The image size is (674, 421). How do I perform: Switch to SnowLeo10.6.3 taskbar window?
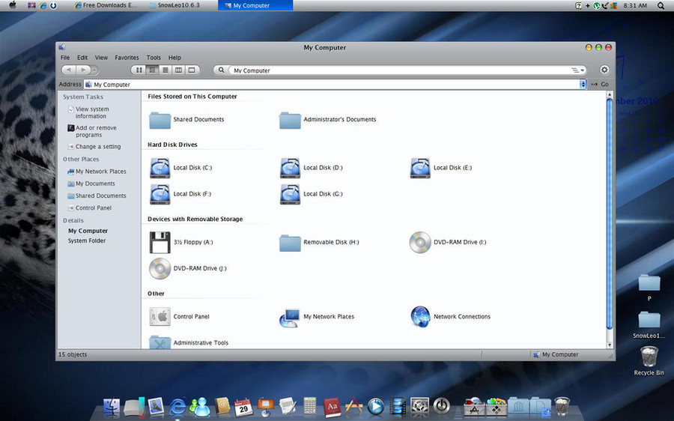click(174, 5)
